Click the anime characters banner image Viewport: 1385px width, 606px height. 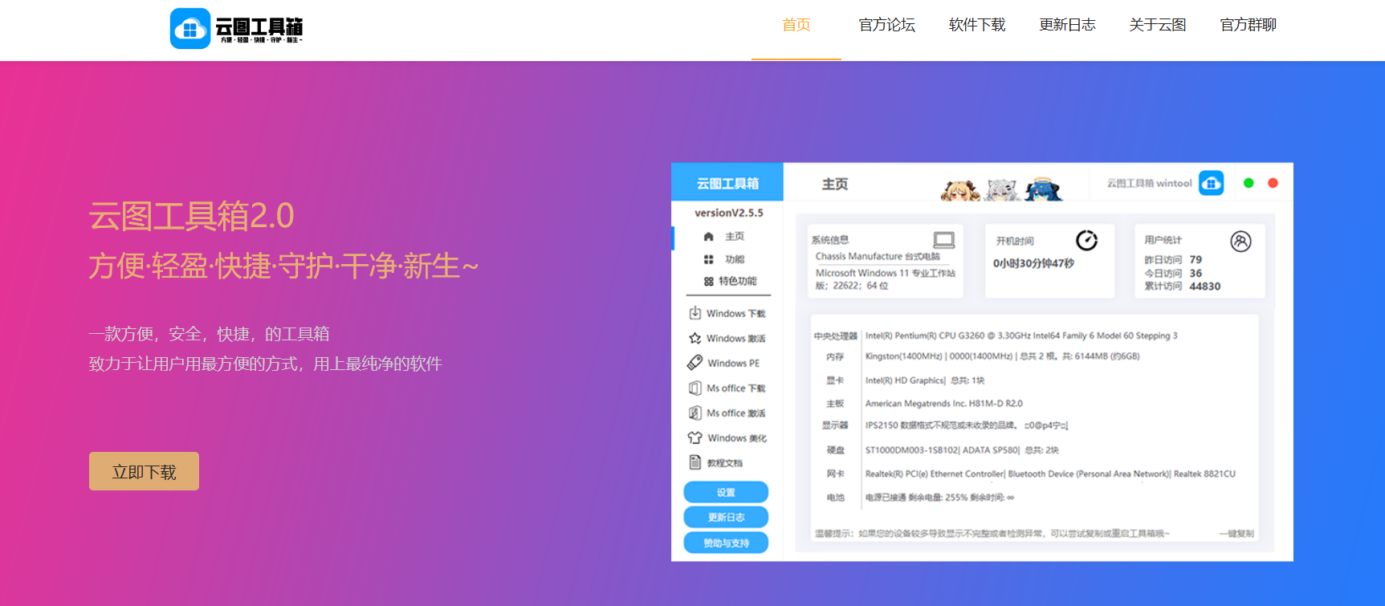(x=1001, y=189)
